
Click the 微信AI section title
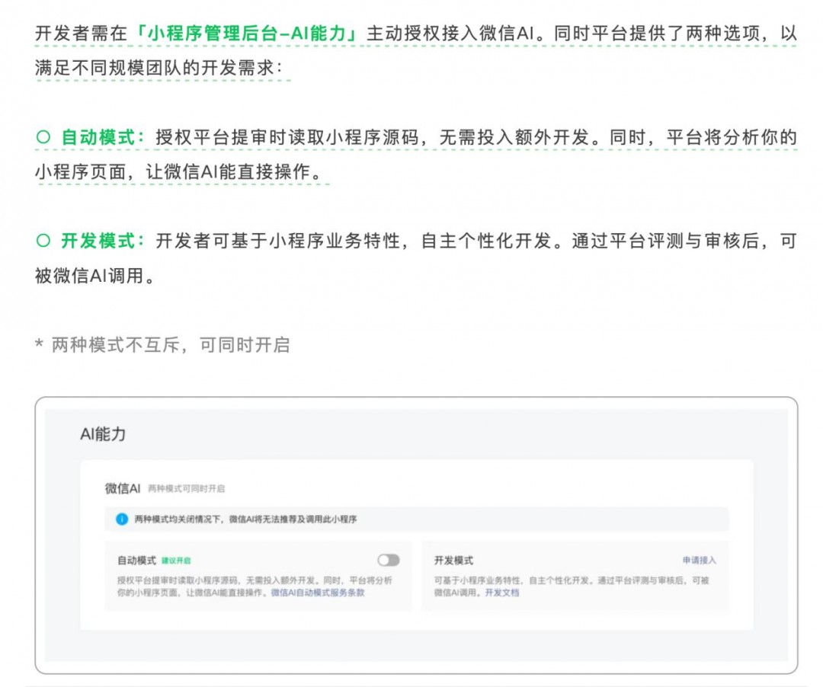(122, 488)
